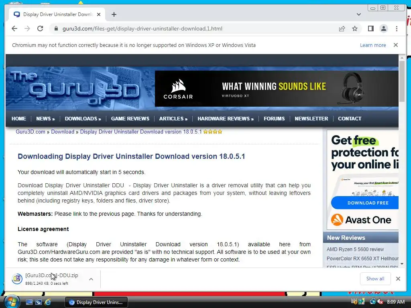Click the Download breadcrumb link
This screenshot has height=308, width=411.
63,132
